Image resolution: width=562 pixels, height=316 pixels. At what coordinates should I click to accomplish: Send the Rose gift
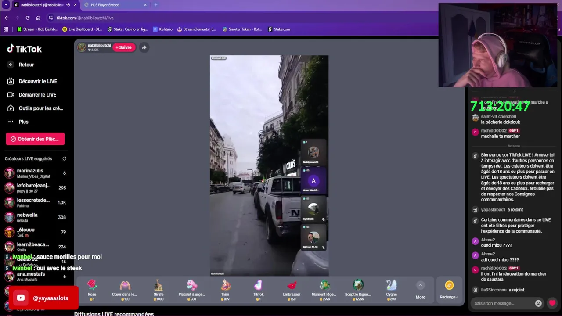point(92,290)
